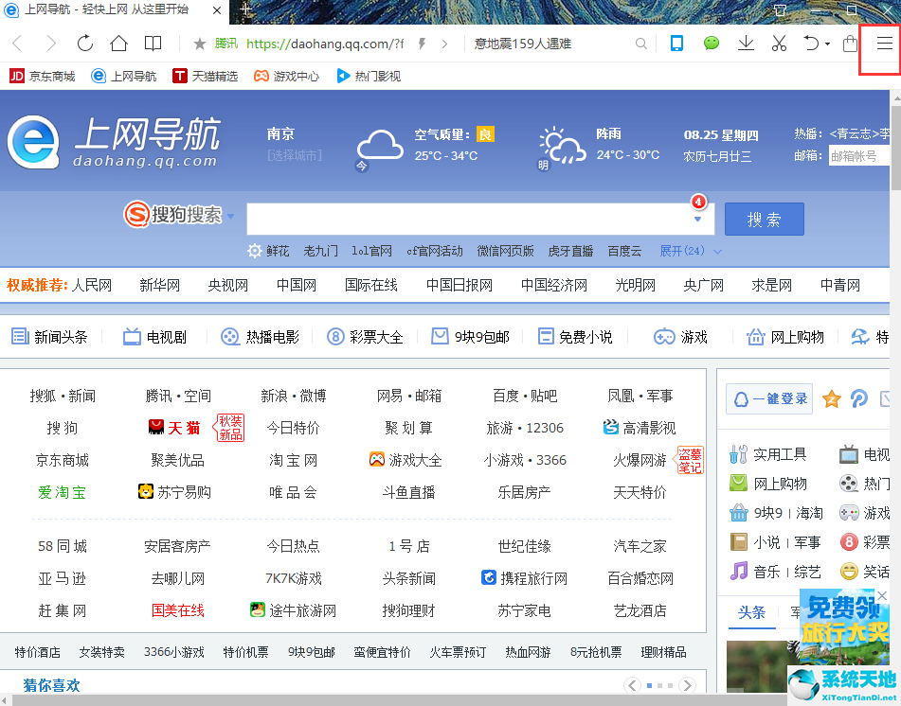Image resolution: width=901 pixels, height=706 pixels.
Task: Click the magnifier icon in the browser search box
Action: click(640, 44)
